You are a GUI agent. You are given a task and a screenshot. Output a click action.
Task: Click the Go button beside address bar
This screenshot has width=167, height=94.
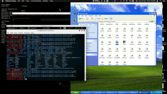coord(153,21)
